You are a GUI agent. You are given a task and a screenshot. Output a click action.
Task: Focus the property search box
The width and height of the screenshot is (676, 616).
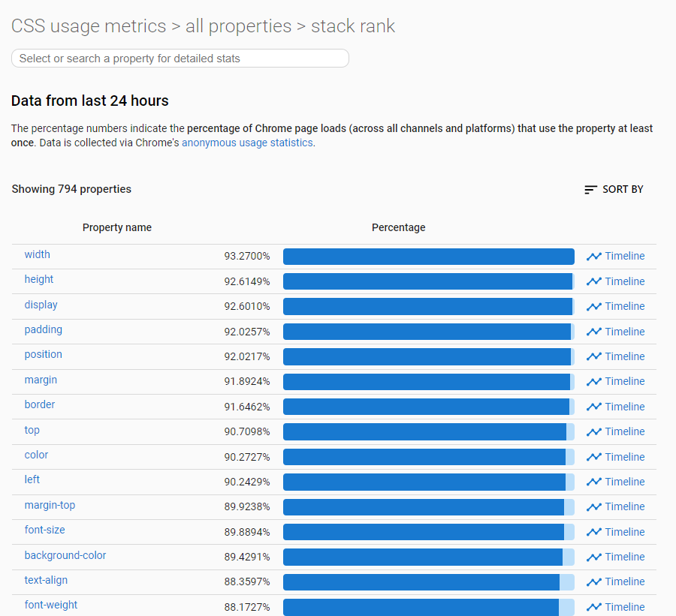click(x=180, y=59)
